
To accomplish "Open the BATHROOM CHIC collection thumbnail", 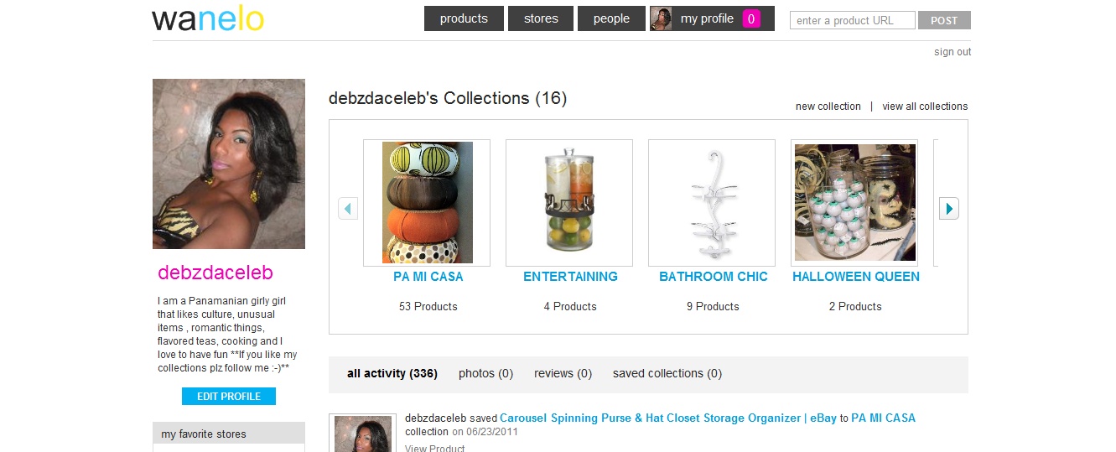I will point(712,203).
